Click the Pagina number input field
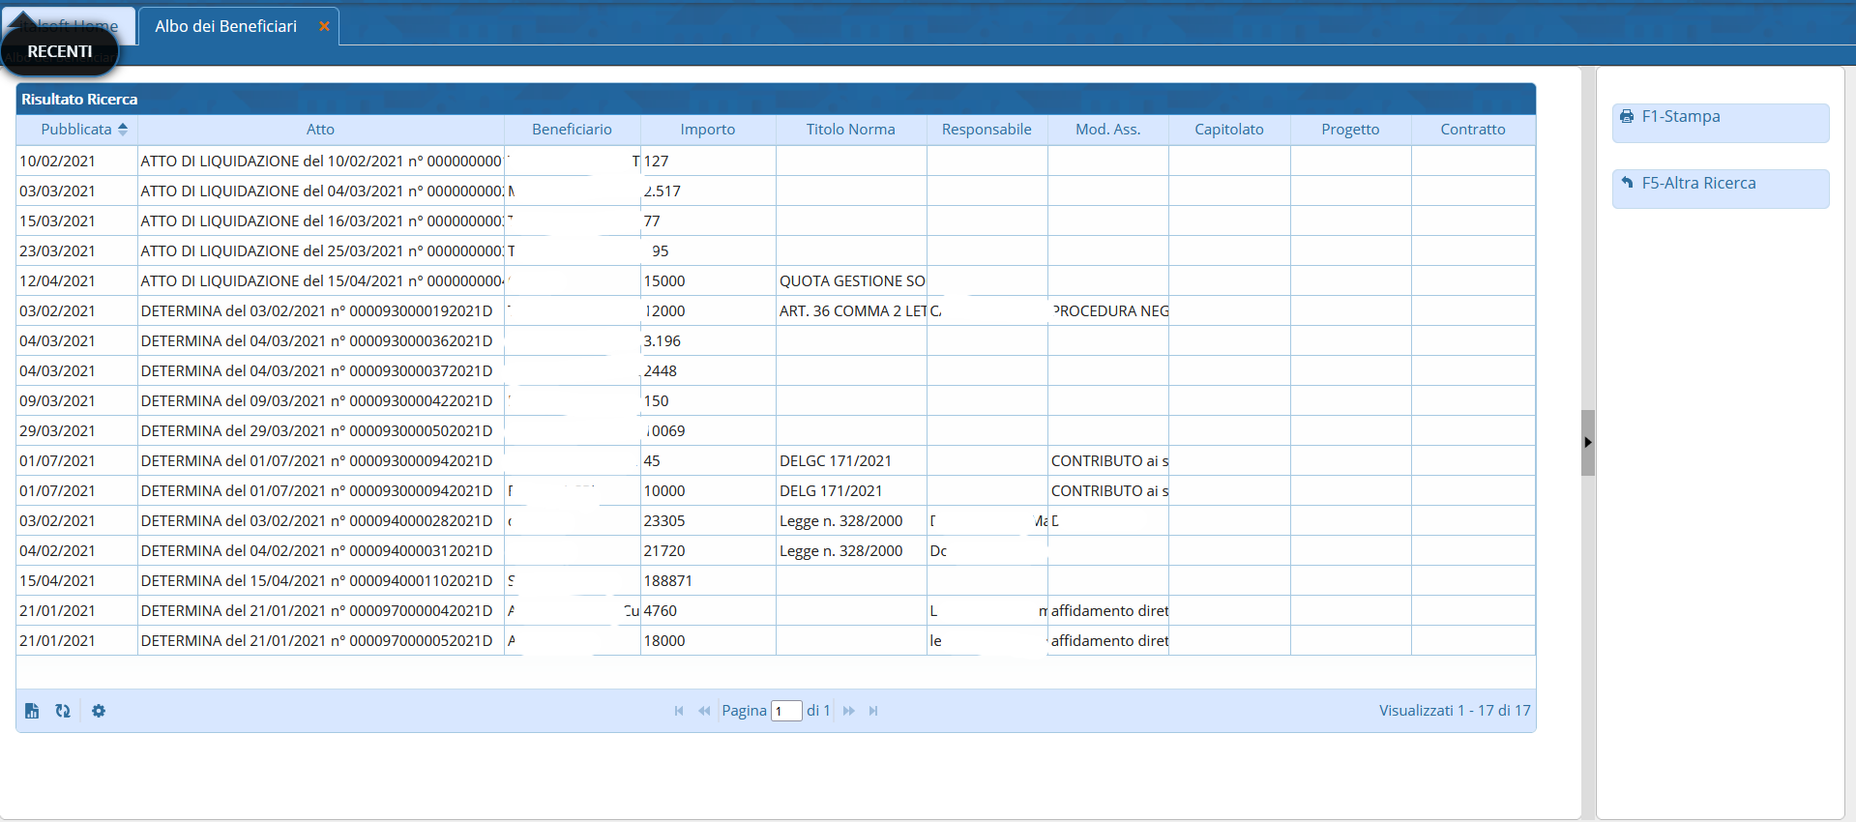This screenshot has width=1856, height=822. (786, 711)
